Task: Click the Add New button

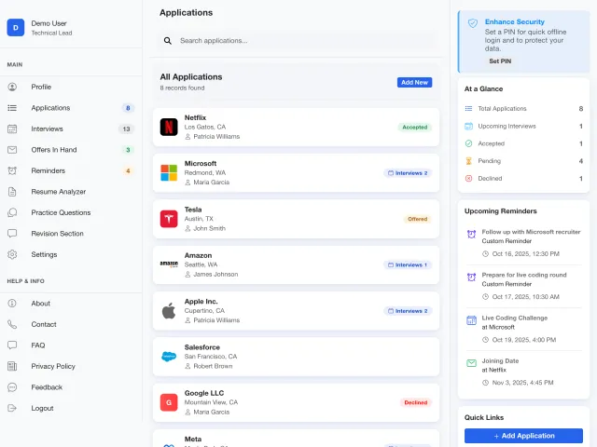Action: [414, 83]
